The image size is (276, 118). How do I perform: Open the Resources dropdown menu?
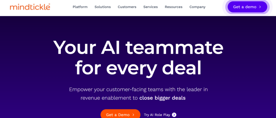click(174, 7)
